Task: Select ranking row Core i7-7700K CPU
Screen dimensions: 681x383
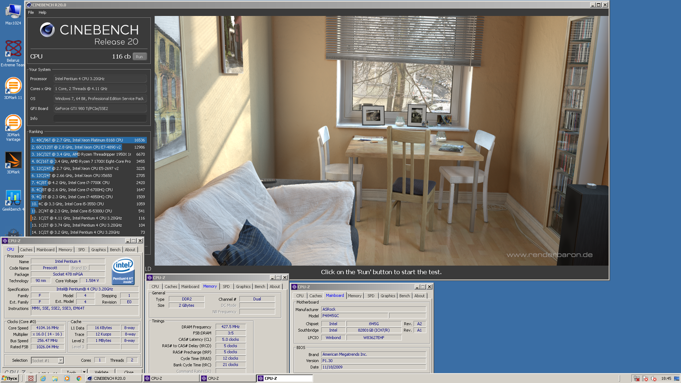Action: (x=88, y=183)
